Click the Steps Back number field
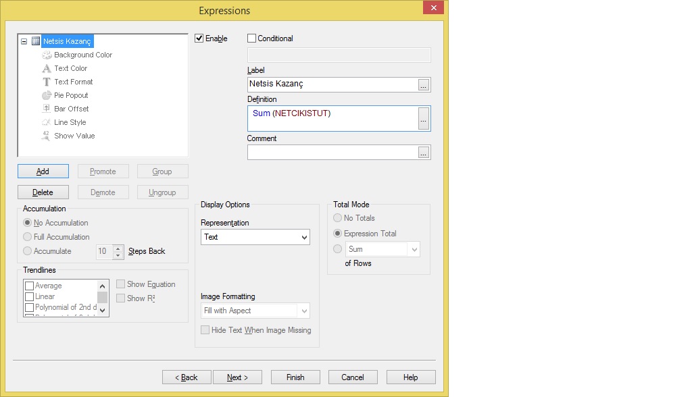Image resolution: width=692 pixels, height=397 pixels. click(104, 251)
